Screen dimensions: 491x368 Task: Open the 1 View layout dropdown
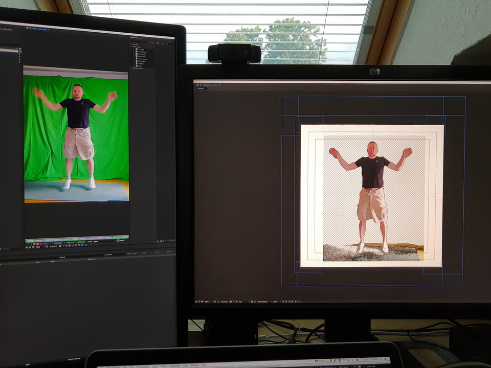[x=276, y=302]
